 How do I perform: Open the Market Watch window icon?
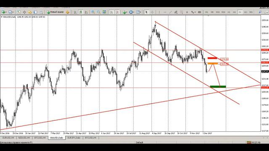(x=18, y=12)
